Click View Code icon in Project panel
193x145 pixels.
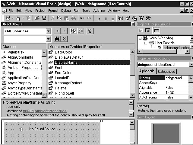141,31
